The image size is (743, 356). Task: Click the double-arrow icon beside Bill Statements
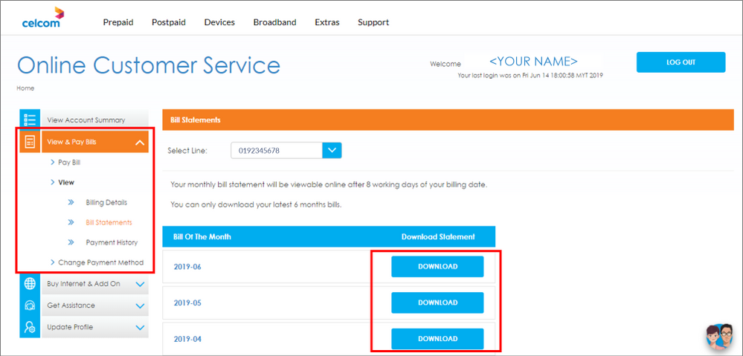coord(71,222)
